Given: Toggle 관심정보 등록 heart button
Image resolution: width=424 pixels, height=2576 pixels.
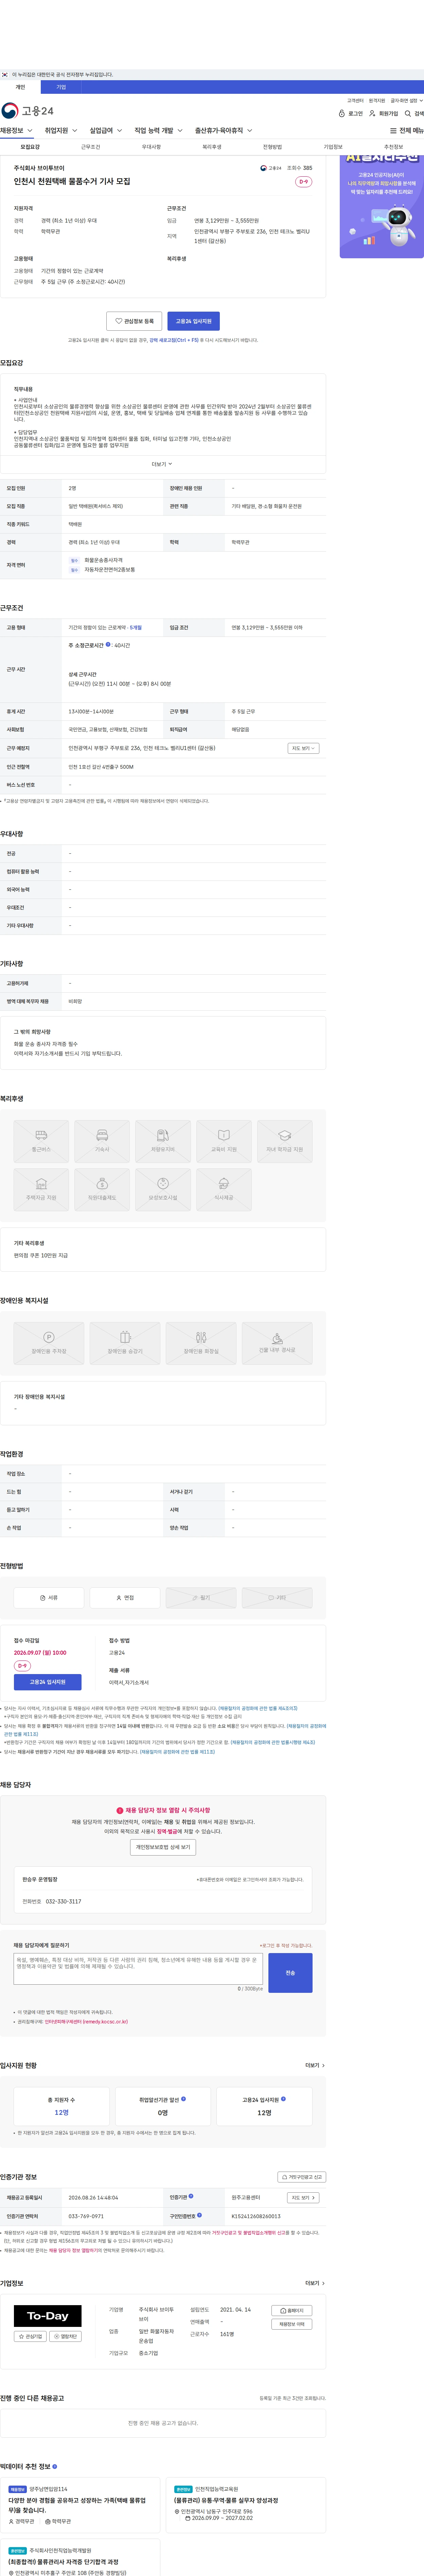Looking at the screenshot, I should (x=134, y=321).
